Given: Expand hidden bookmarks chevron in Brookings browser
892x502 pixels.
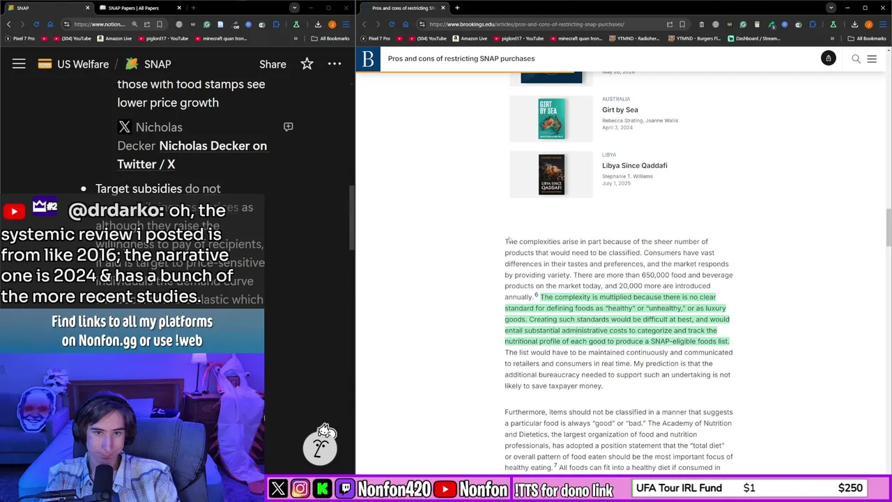Looking at the screenshot, I should pyautogui.click(x=832, y=38).
